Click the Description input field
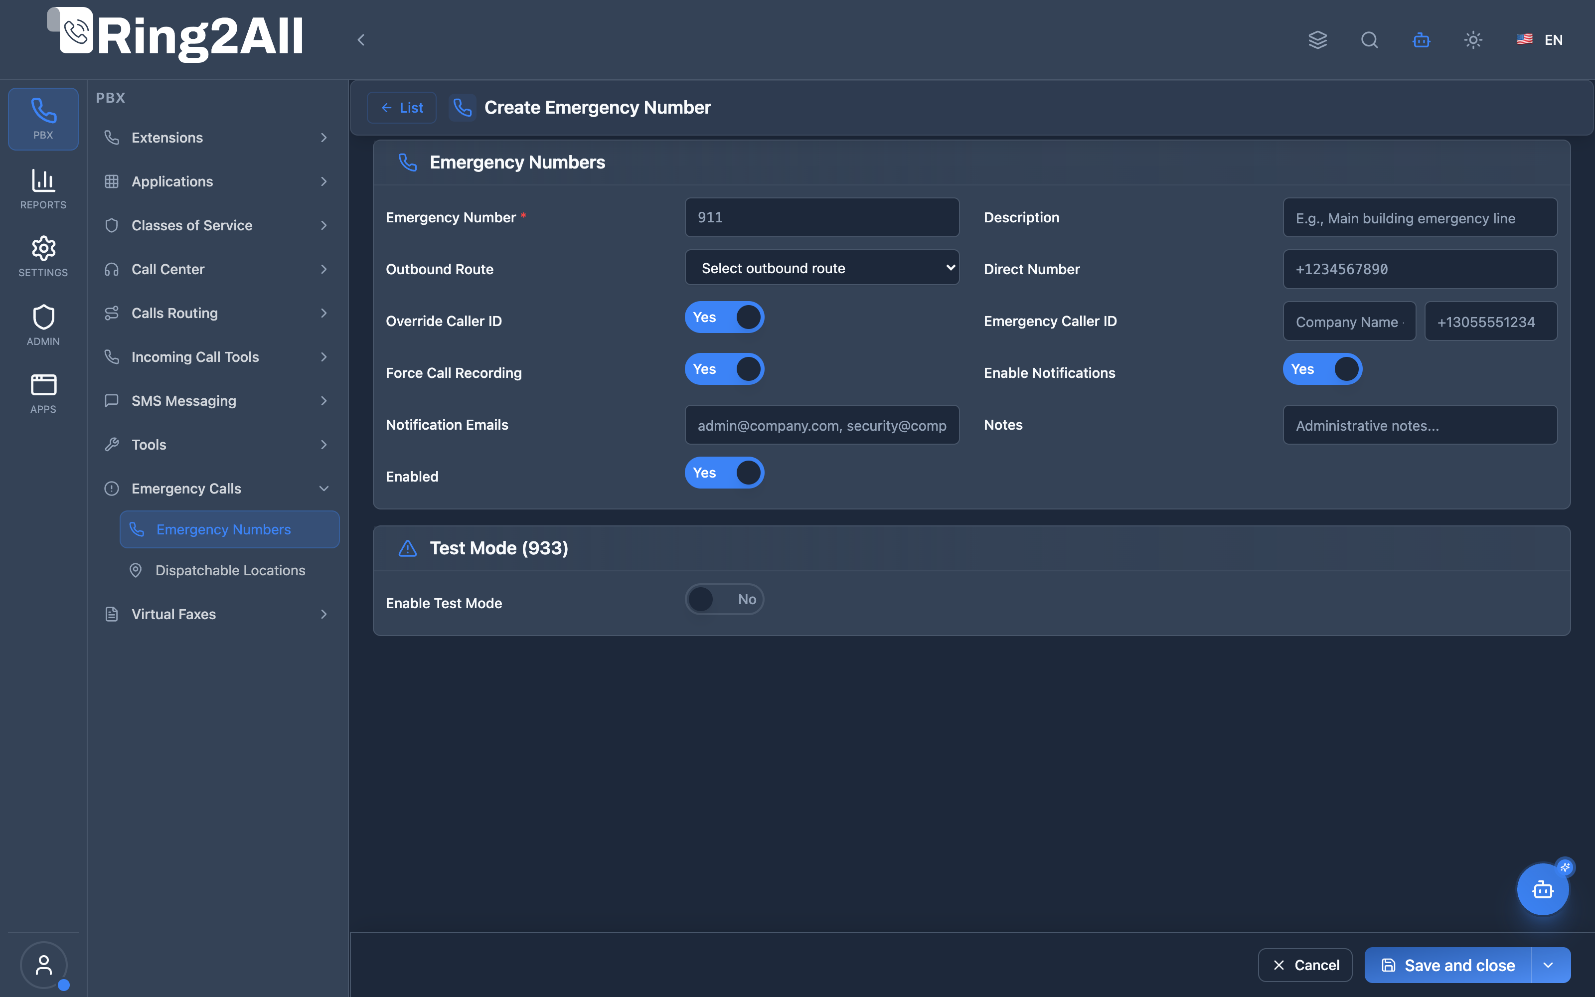The image size is (1595, 997). [1420, 218]
